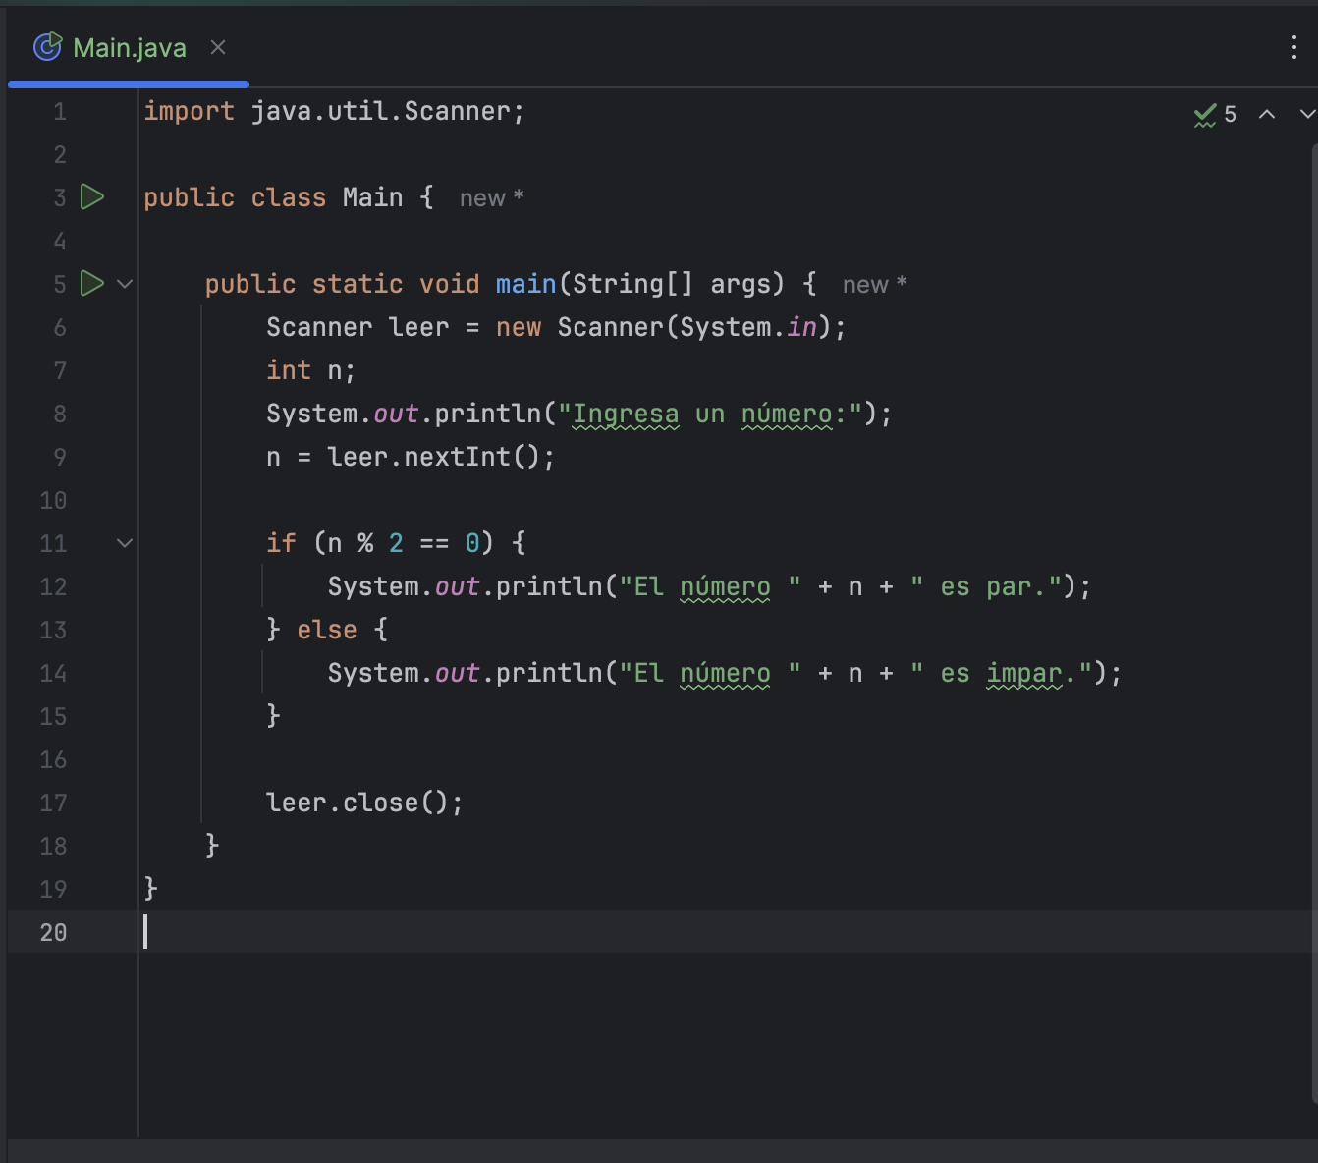The width and height of the screenshot is (1318, 1163).
Task: Go to the next highlighted problem
Action: click(x=1307, y=114)
